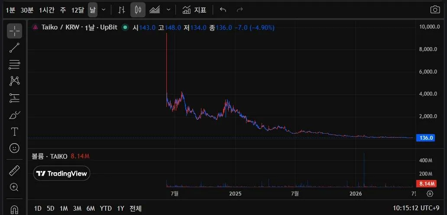Set date range to 5D
Screen dimensions: 447x215
50,209
